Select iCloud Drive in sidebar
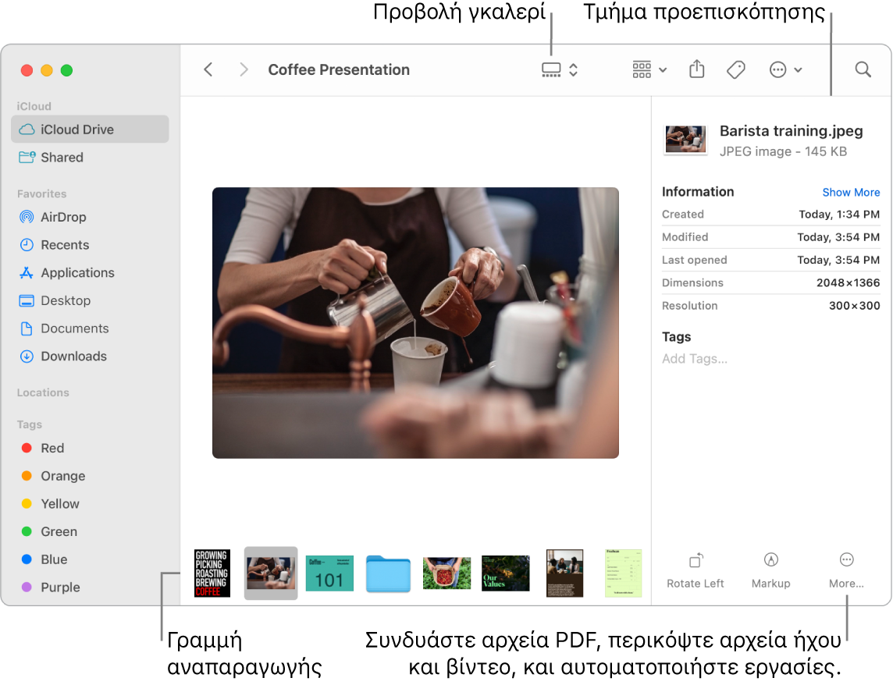893x685 pixels. pos(77,129)
